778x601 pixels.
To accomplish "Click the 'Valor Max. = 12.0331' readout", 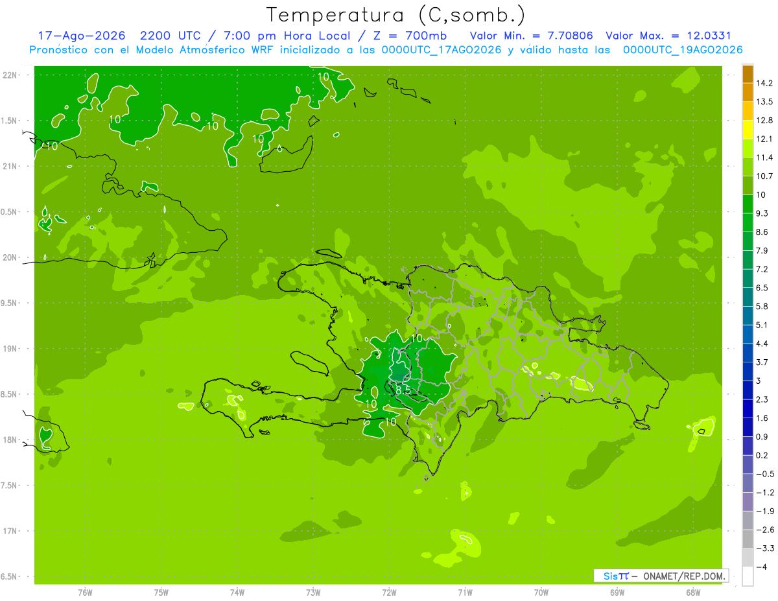I will click(x=668, y=36).
